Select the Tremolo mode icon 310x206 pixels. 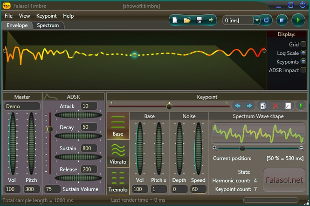(x=118, y=181)
